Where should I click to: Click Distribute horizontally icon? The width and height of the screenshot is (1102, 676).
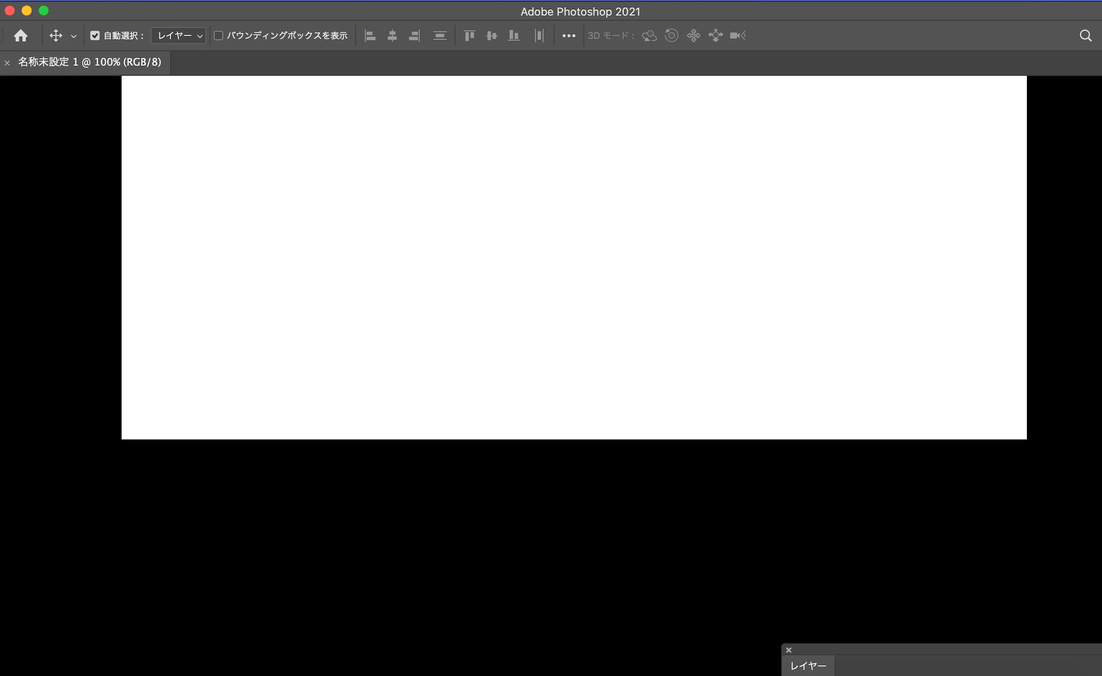pyautogui.click(x=539, y=36)
